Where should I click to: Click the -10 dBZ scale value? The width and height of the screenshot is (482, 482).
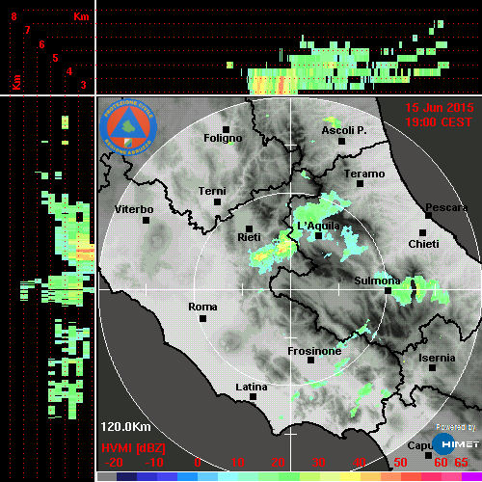point(154,463)
